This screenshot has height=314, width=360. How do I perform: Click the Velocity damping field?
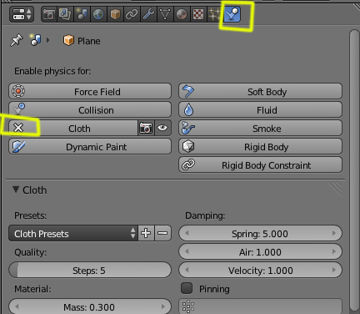coord(260,270)
